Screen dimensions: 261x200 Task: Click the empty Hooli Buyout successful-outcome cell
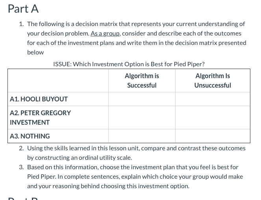point(142,99)
